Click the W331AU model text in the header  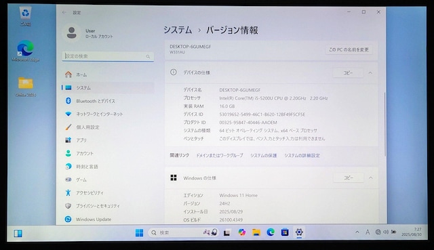point(177,52)
